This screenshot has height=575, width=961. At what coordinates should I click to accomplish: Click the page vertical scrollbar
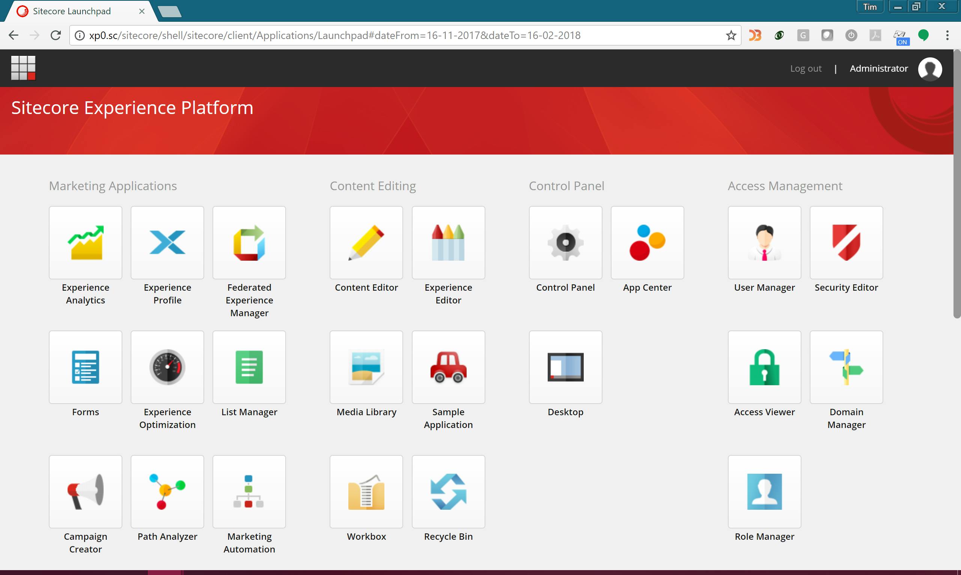[x=957, y=184]
